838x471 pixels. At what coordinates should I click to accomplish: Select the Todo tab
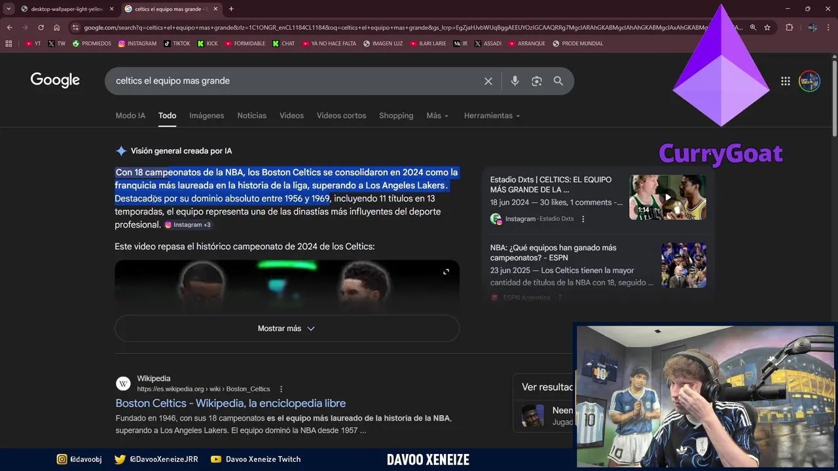pyautogui.click(x=167, y=116)
